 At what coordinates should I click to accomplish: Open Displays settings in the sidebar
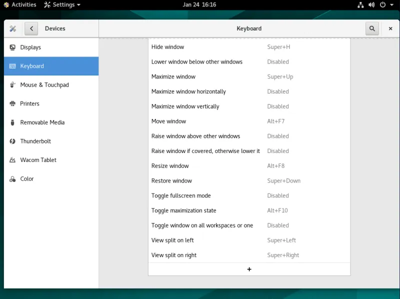(30, 47)
